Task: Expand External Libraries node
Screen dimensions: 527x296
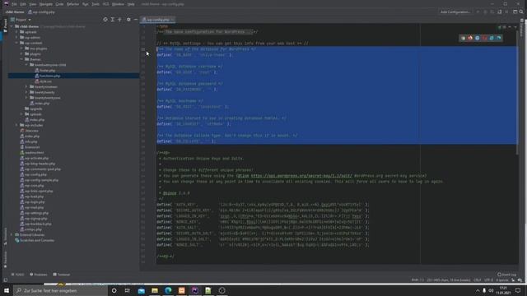Action: pos(12,235)
